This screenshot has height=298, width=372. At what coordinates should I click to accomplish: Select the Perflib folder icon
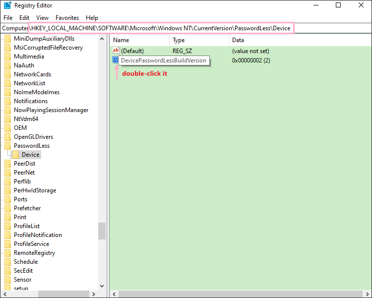pos(7,181)
